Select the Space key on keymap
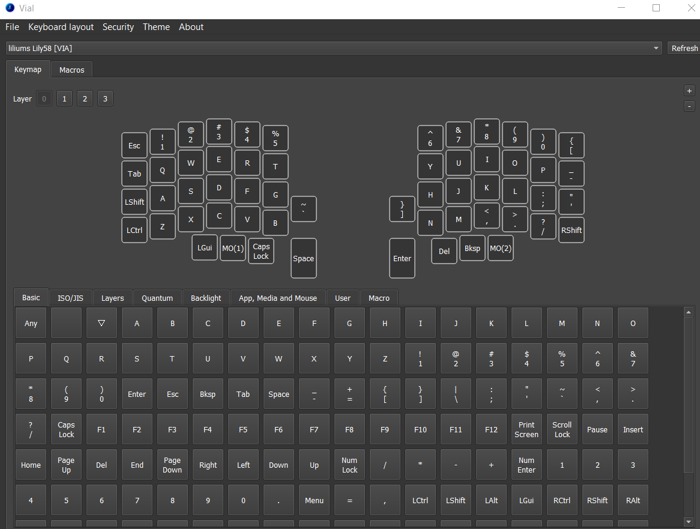The width and height of the screenshot is (700, 529). click(x=304, y=258)
